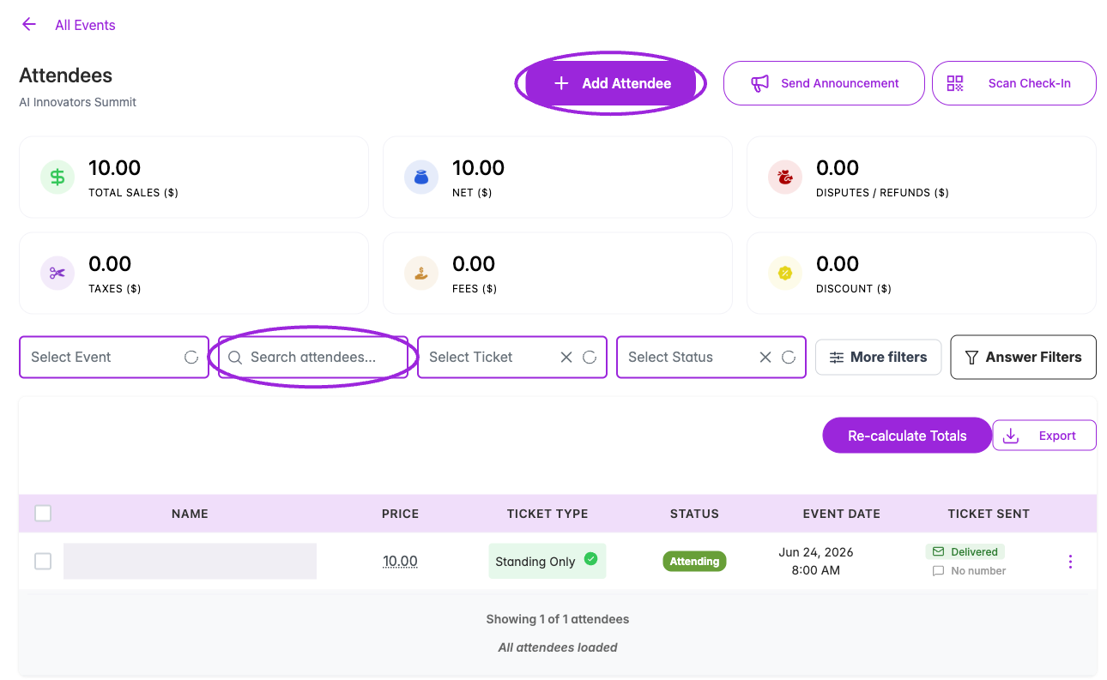This screenshot has height=680, width=1107.
Task: Click the NAME column header
Action: tap(190, 514)
